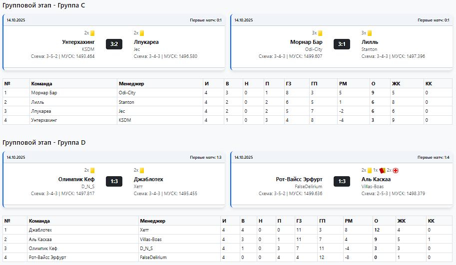Click Унтерхахинг's yellow card icon in match card
The image size is (456, 265).
click(92, 33)
